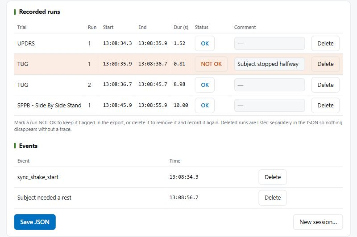Click comment field of TUG run 2
This screenshot has width=357, height=237.
point(270,85)
